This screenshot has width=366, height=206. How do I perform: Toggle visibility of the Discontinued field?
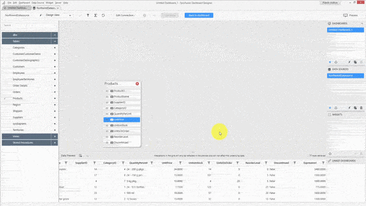point(107,142)
